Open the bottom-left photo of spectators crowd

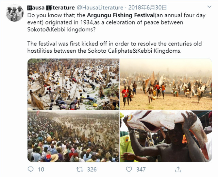(x=73, y=136)
